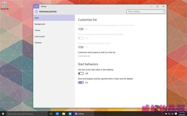Select the Start category
This screenshot has height=116, width=187.
pos(54,18)
